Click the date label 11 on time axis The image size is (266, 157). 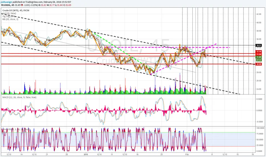tap(112, 154)
